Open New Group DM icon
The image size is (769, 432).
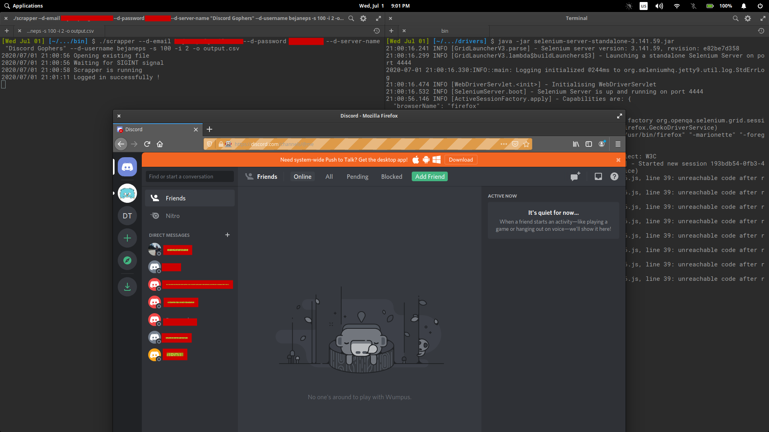(575, 176)
